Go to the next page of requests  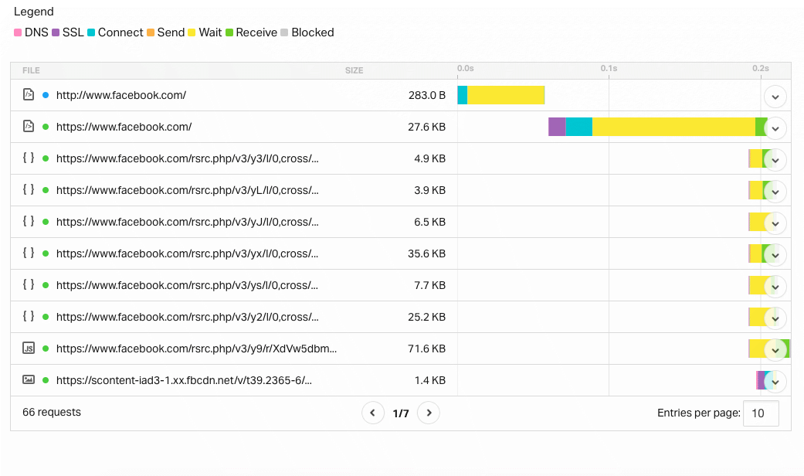[x=429, y=413]
